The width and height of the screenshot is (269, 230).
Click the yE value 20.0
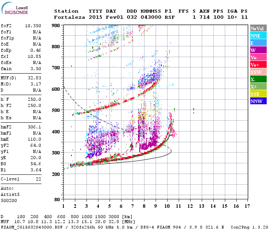coord(36,158)
